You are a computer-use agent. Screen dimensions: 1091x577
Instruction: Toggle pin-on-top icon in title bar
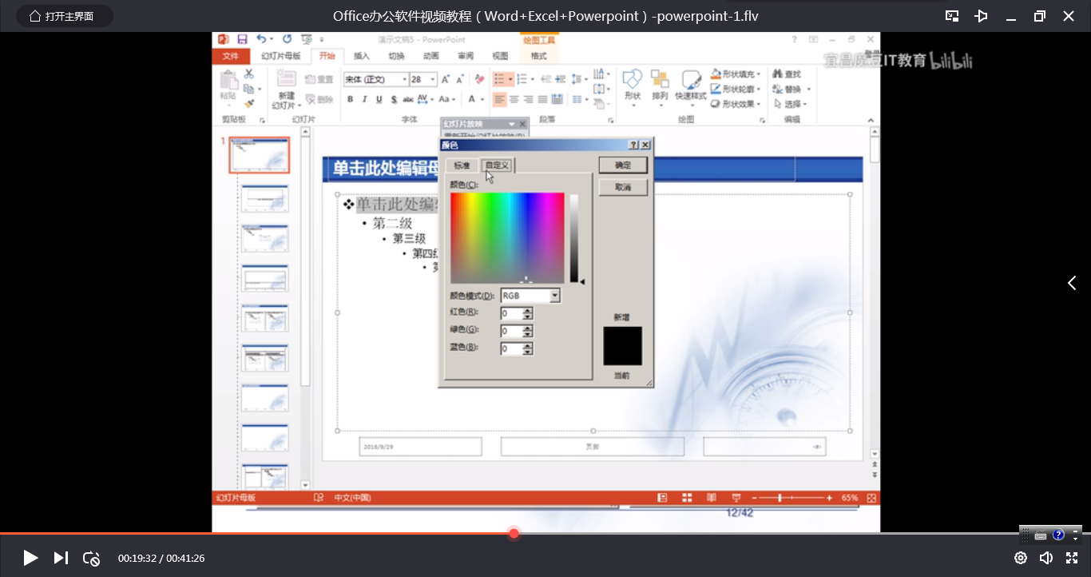[x=982, y=16]
